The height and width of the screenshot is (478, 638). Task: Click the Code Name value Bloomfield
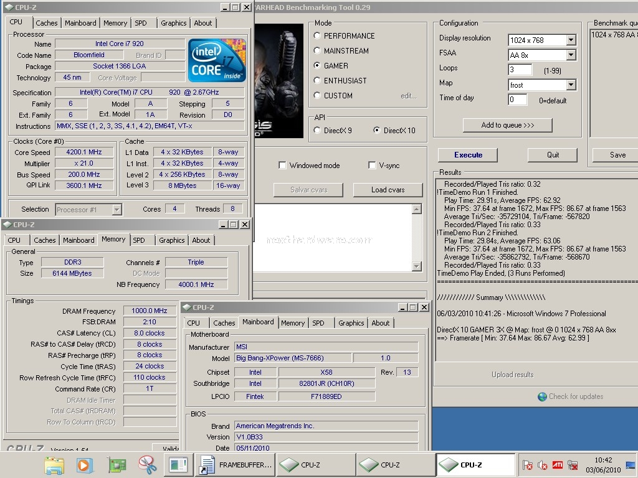pyautogui.click(x=89, y=55)
